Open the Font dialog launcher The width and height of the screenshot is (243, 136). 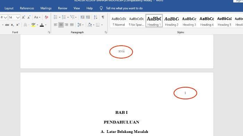(x=49, y=32)
